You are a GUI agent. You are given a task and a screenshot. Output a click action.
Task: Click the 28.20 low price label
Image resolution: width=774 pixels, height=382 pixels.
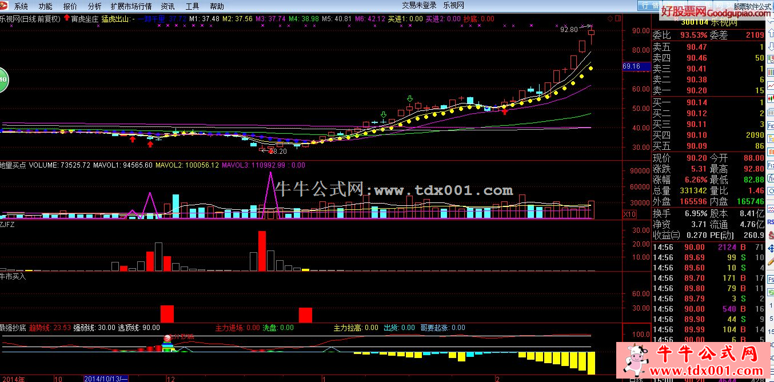pos(277,152)
